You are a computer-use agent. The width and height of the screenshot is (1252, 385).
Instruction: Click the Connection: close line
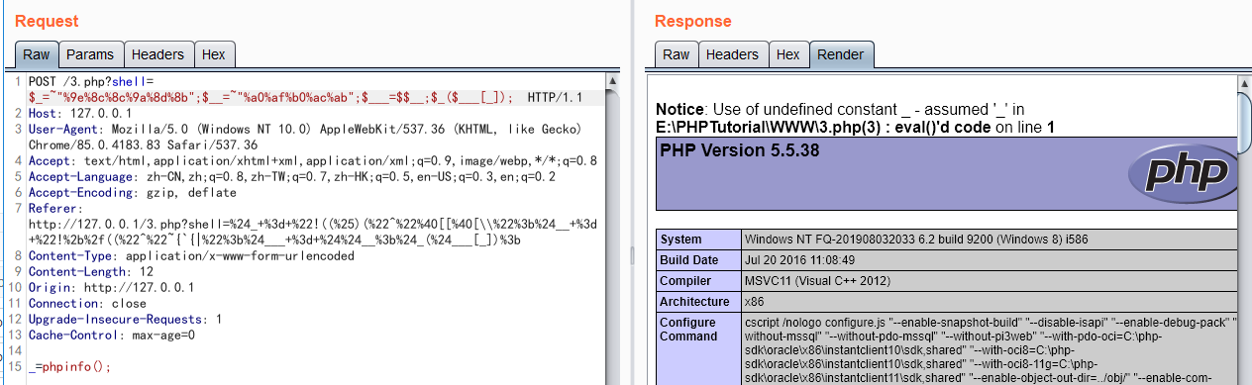tap(87, 303)
